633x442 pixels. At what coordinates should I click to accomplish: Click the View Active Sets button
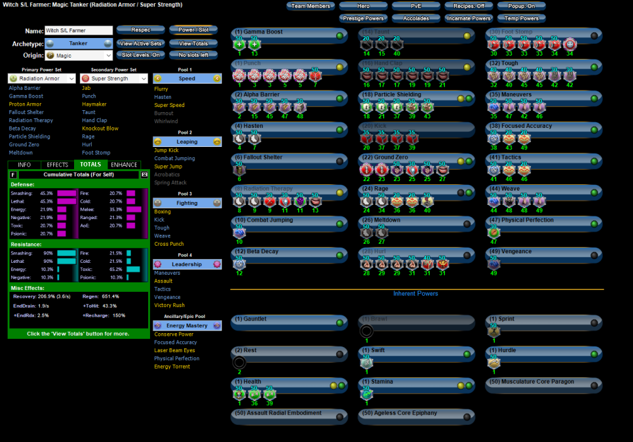pos(141,44)
